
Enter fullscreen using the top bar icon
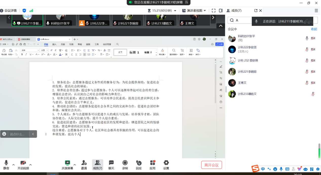[214, 11]
